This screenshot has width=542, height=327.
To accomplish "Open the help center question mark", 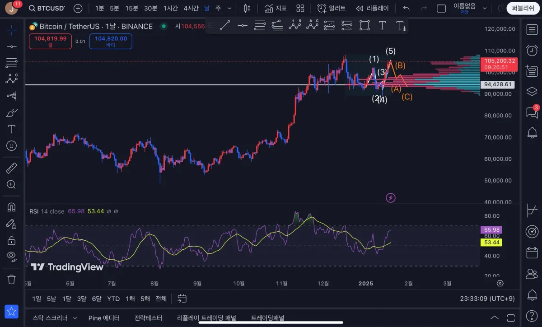I will click(x=532, y=315).
